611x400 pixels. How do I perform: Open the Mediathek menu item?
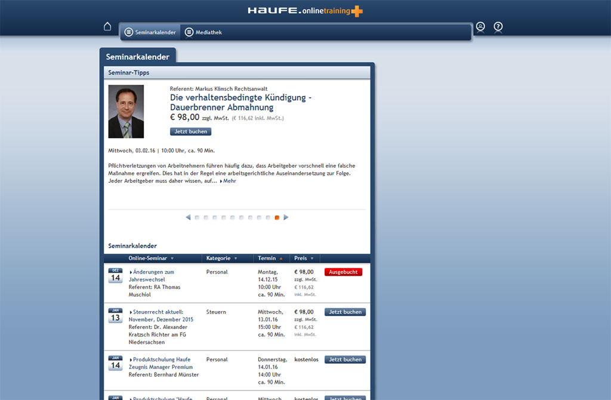coord(203,32)
